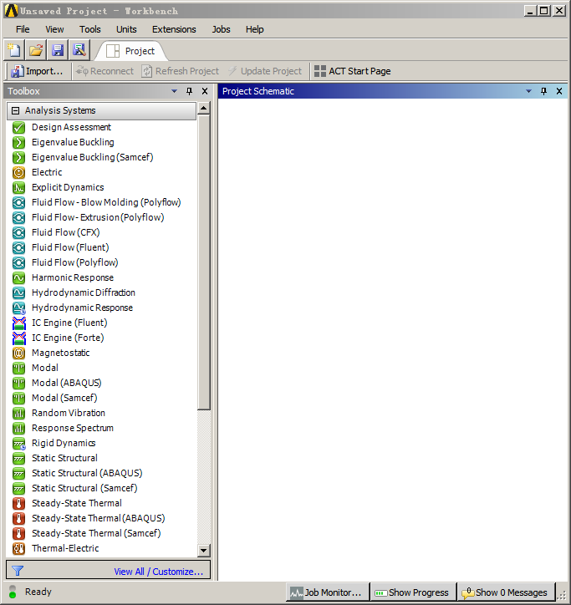
Task: Click the toolbox vertical scrollbar thumb
Action: (x=203, y=262)
